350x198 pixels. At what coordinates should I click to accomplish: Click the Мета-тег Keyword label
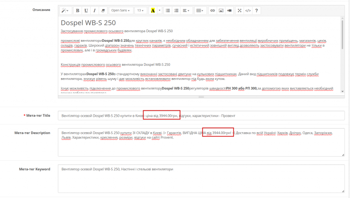(35, 169)
